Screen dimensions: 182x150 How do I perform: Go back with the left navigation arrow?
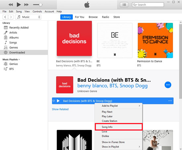pos(5,17)
